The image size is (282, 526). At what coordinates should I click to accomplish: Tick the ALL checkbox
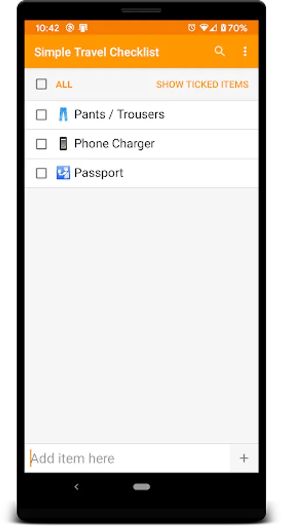coord(41,84)
